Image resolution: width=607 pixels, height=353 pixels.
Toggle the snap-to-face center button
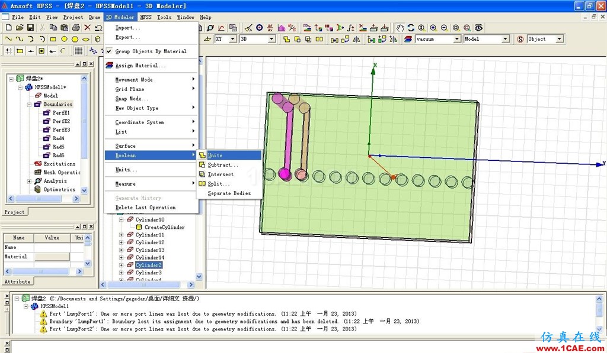click(41, 51)
